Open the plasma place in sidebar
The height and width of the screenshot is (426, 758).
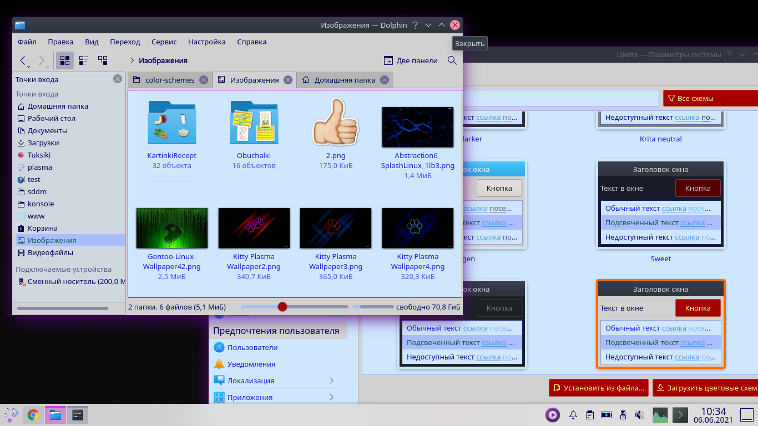click(x=69, y=167)
